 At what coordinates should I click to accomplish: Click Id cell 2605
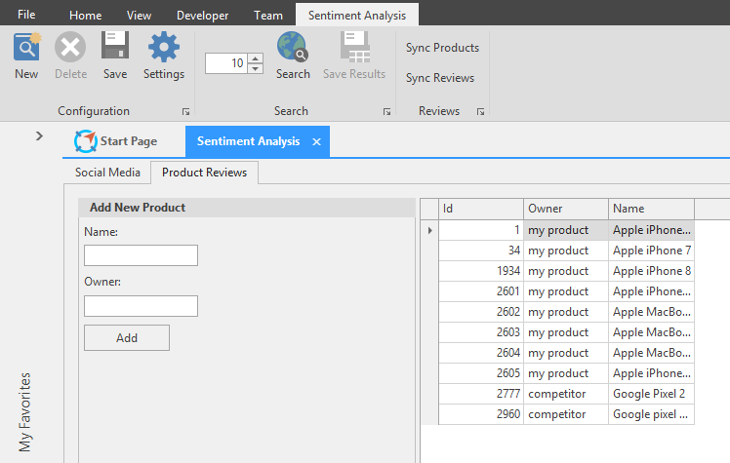pos(481,373)
